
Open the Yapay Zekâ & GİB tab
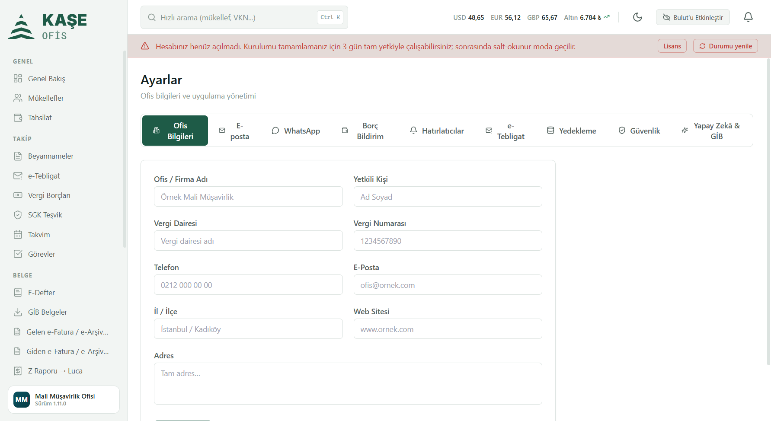(711, 131)
